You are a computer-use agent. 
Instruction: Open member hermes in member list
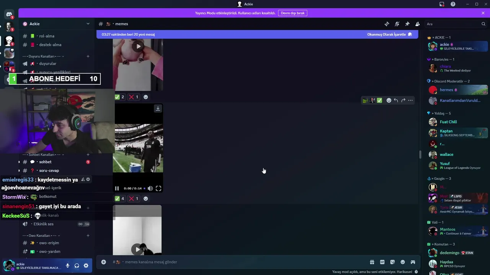point(457,90)
